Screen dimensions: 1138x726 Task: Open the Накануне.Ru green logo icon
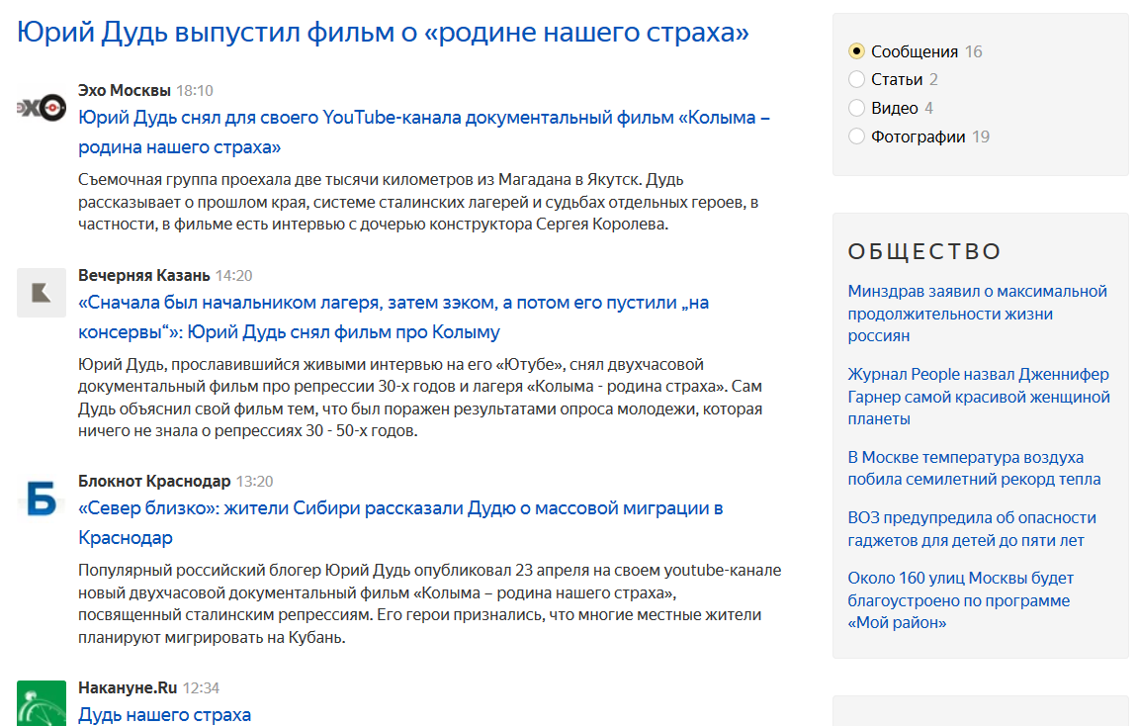coord(42,703)
